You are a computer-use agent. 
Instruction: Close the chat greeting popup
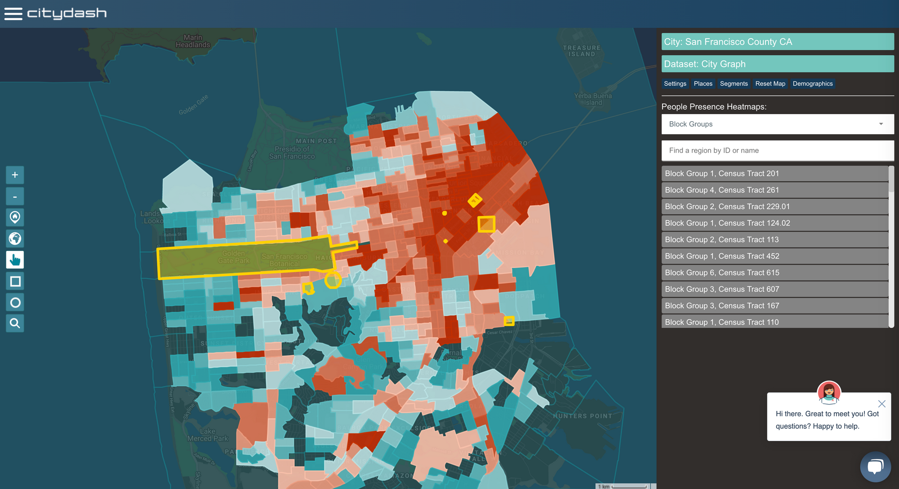(881, 404)
